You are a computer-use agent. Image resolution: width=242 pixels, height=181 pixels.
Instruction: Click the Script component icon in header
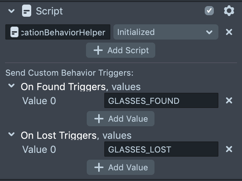click(27, 11)
